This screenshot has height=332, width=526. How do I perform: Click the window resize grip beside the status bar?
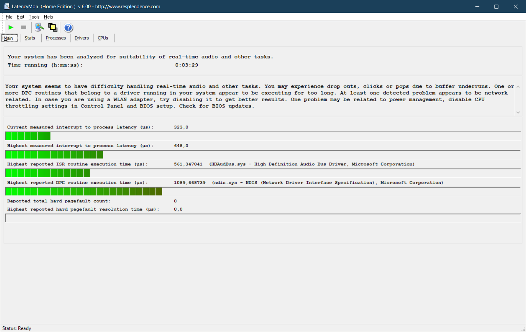click(523, 329)
